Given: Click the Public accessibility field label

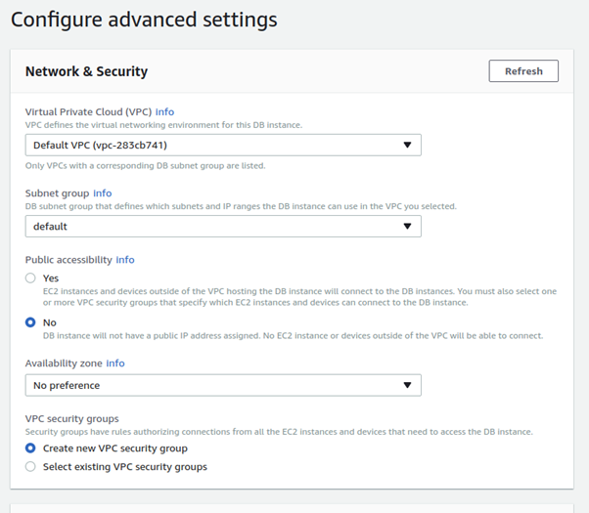Looking at the screenshot, I should pyautogui.click(x=68, y=260).
